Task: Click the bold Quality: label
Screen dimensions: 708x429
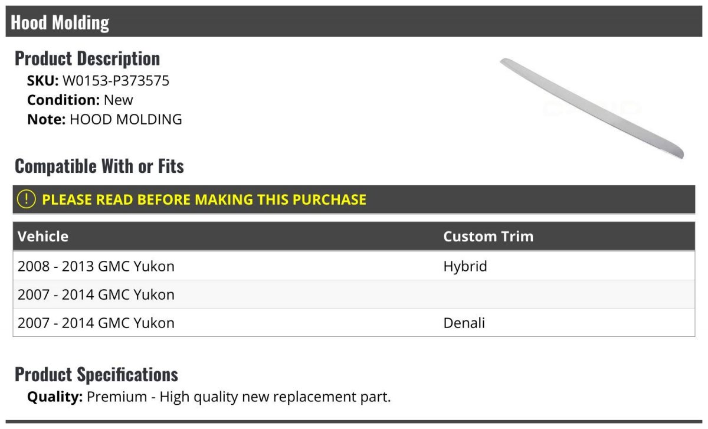Action: (x=55, y=397)
